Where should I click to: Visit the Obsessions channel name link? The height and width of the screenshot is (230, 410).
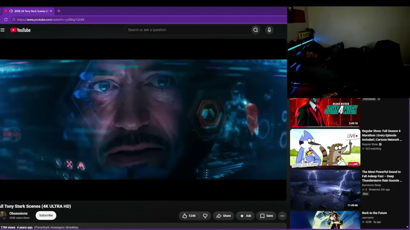click(18, 213)
